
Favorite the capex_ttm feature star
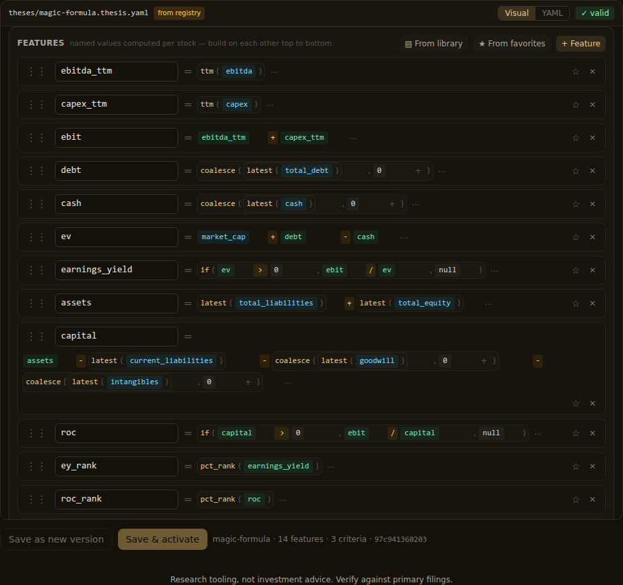coord(575,105)
